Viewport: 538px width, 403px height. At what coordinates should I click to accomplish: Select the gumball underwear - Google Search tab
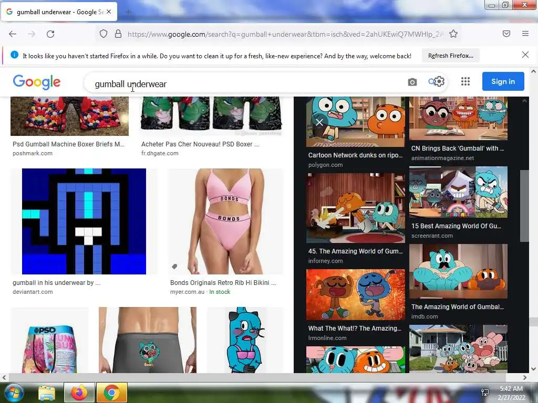[x=59, y=12]
